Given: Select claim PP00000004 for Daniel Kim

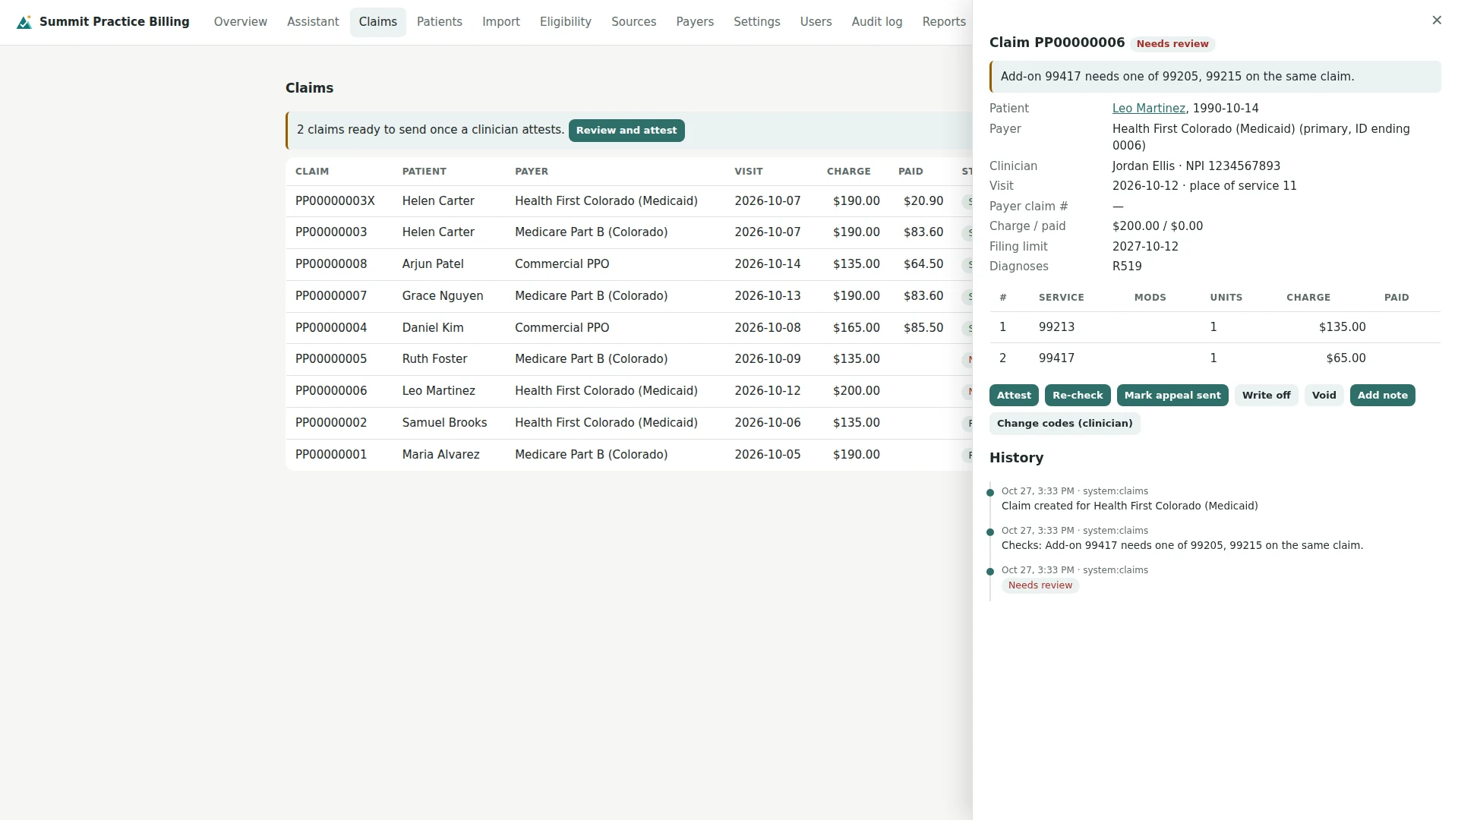Looking at the screenshot, I should point(629,328).
